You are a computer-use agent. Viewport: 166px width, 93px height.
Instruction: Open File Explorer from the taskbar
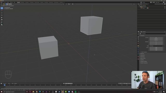point(33,92)
